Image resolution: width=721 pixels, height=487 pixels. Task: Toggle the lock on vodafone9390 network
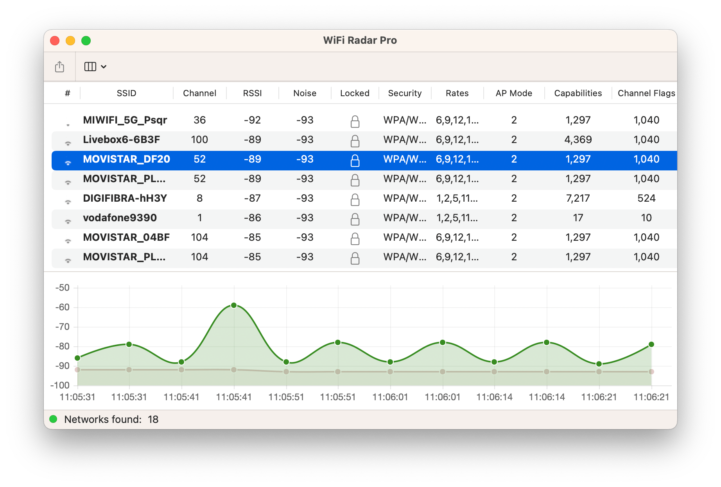click(x=355, y=218)
